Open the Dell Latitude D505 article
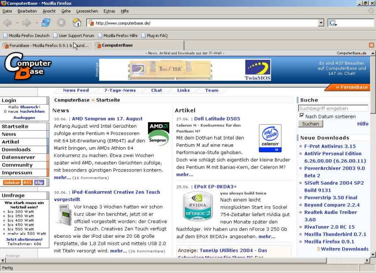Image resolution: width=376 pixels, height=273 pixels. coord(217,118)
